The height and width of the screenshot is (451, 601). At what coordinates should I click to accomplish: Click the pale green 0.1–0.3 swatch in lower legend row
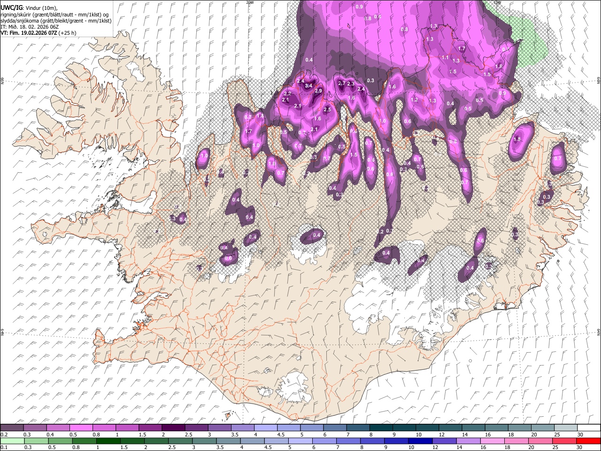[12, 441]
